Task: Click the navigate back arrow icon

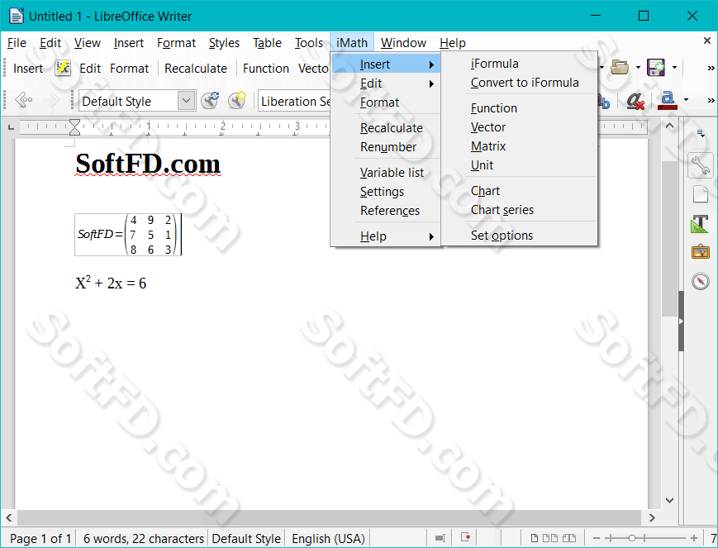Action: point(23,99)
